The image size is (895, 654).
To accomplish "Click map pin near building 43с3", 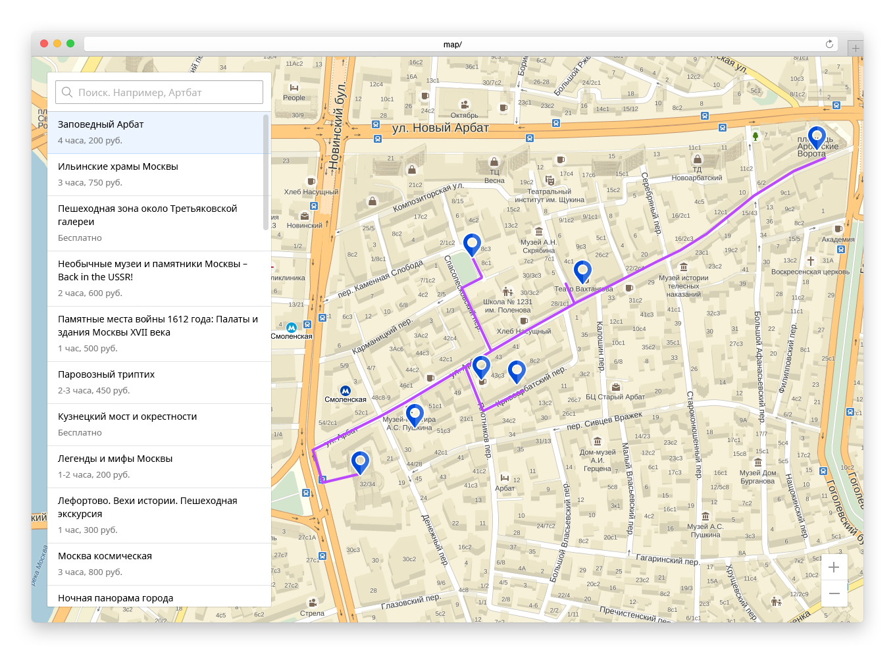I will 482,368.
